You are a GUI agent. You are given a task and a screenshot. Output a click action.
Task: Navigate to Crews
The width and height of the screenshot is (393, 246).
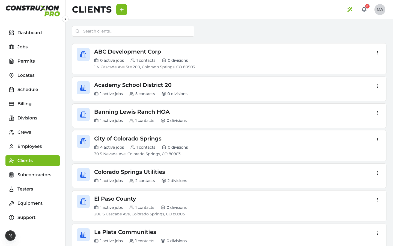pos(32,132)
